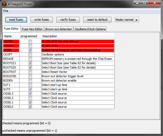Viewport: 163px width, 136px height.
Task: Switch to the Fuse Editor tab
Action: (11, 29)
